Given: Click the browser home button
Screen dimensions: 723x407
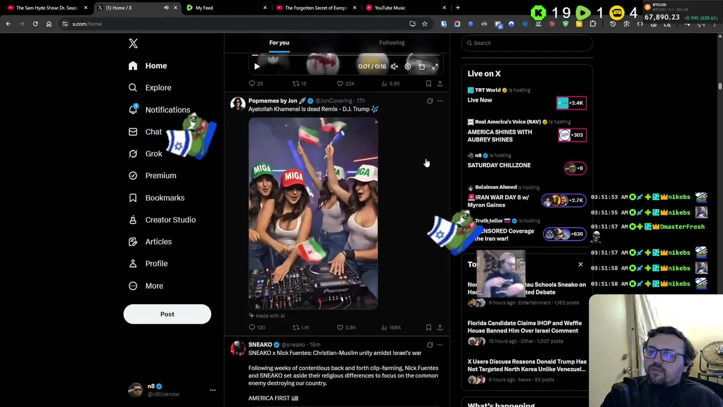Looking at the screenshot, I should coord(49,24).
